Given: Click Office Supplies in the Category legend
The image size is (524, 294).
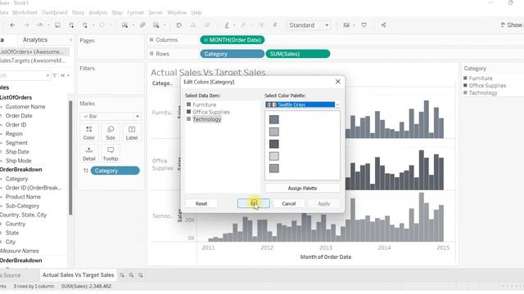Looking at the screenshot, I should [487, 85].
